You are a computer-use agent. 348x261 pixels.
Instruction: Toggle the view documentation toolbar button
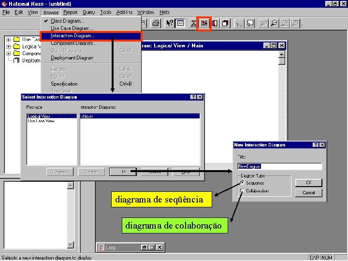[x=181, y=23]
